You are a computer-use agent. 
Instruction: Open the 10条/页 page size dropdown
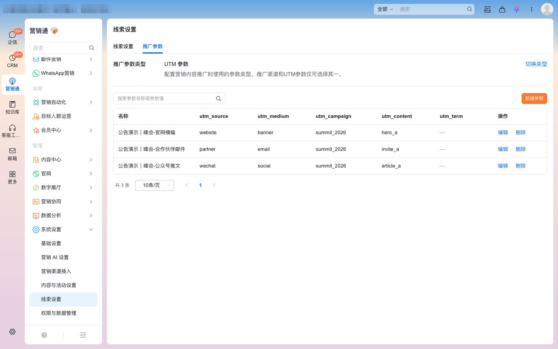155,185
